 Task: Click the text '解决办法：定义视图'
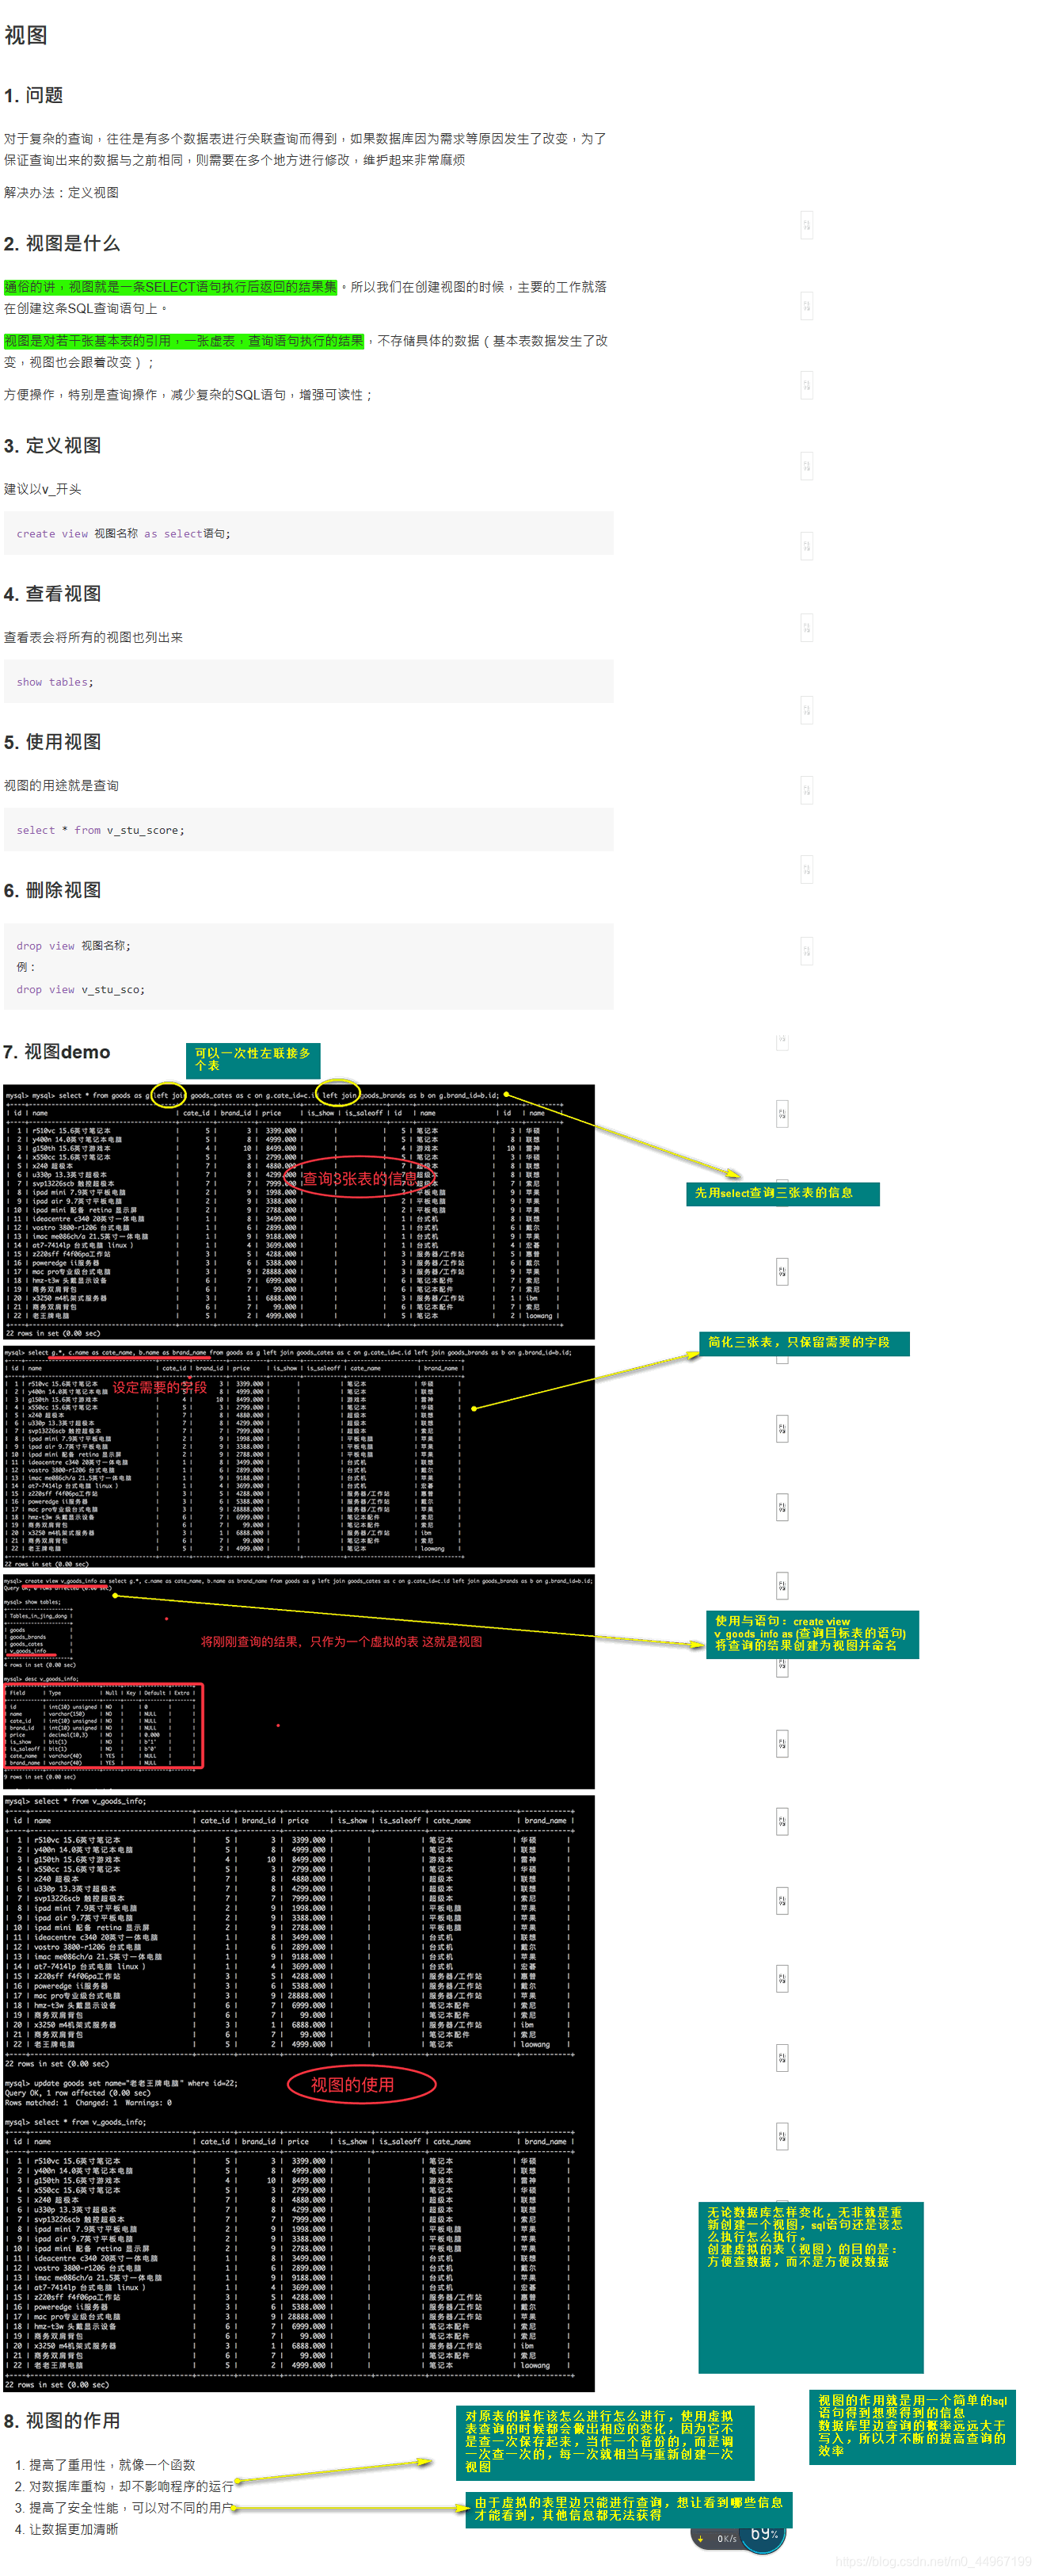(61, 192)
